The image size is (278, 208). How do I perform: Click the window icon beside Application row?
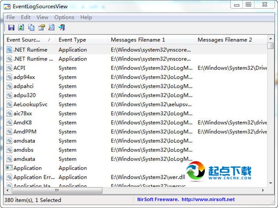point(9,168)
